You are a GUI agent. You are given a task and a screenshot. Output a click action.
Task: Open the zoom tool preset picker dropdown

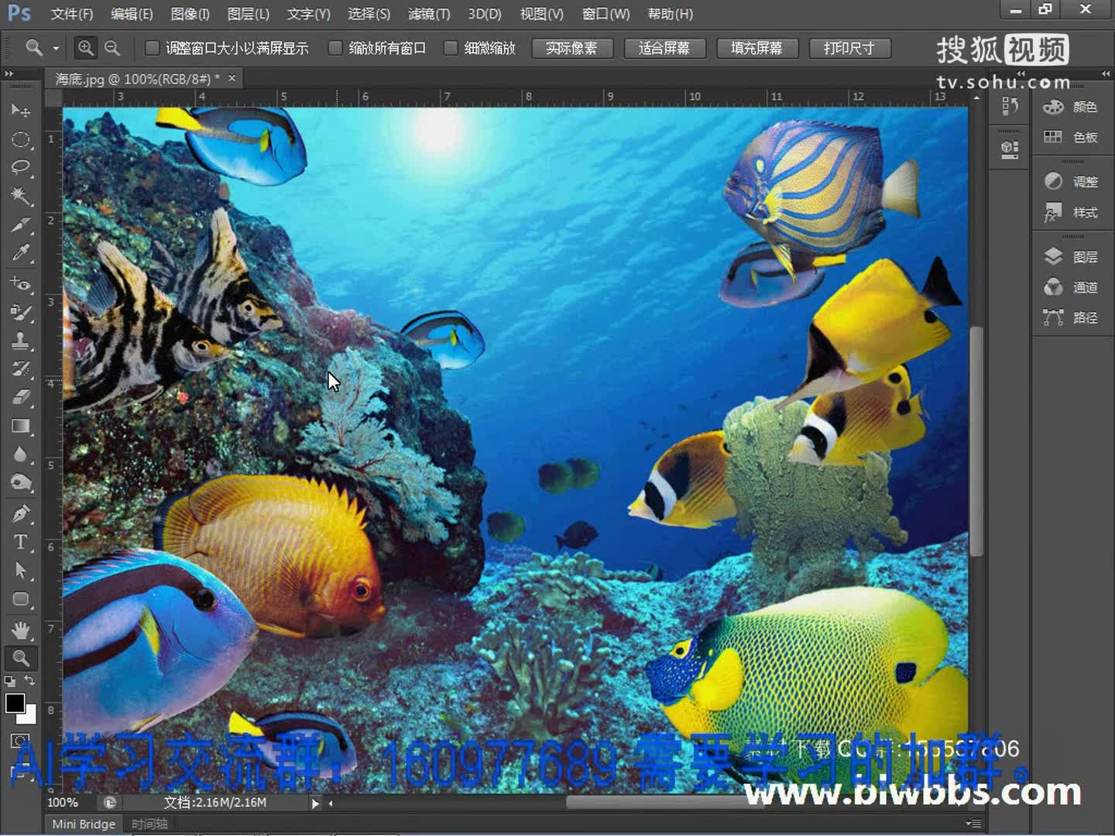(x=56, y=48)
